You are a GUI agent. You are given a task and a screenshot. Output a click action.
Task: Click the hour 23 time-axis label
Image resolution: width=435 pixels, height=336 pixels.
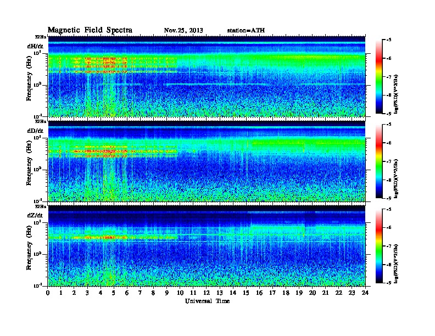pos(352,293)
